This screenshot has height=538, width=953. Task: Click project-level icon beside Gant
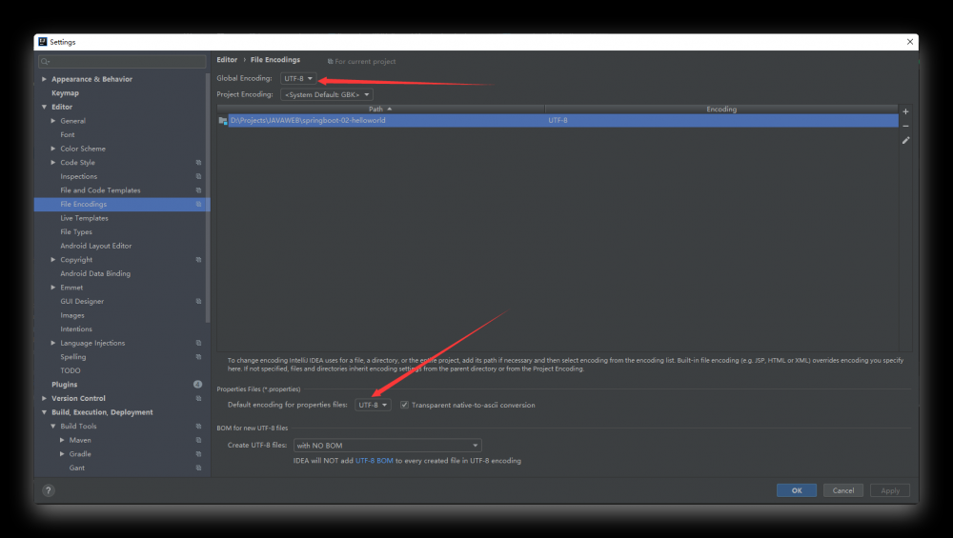198,468
